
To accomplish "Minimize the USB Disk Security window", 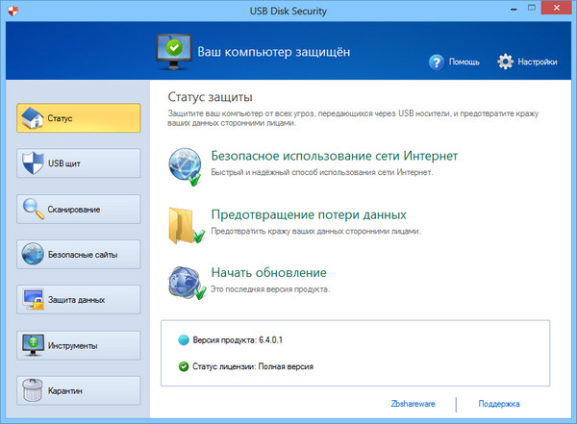I will (x=501, y=10).
